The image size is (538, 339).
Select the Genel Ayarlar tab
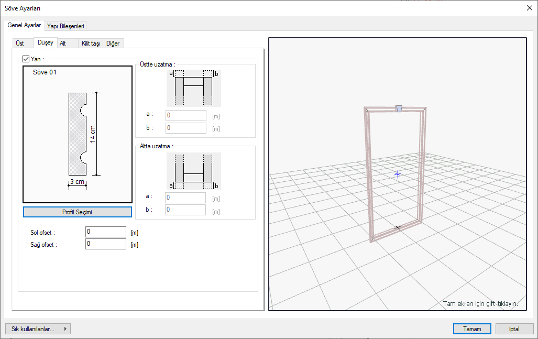[x=24, y=25]
